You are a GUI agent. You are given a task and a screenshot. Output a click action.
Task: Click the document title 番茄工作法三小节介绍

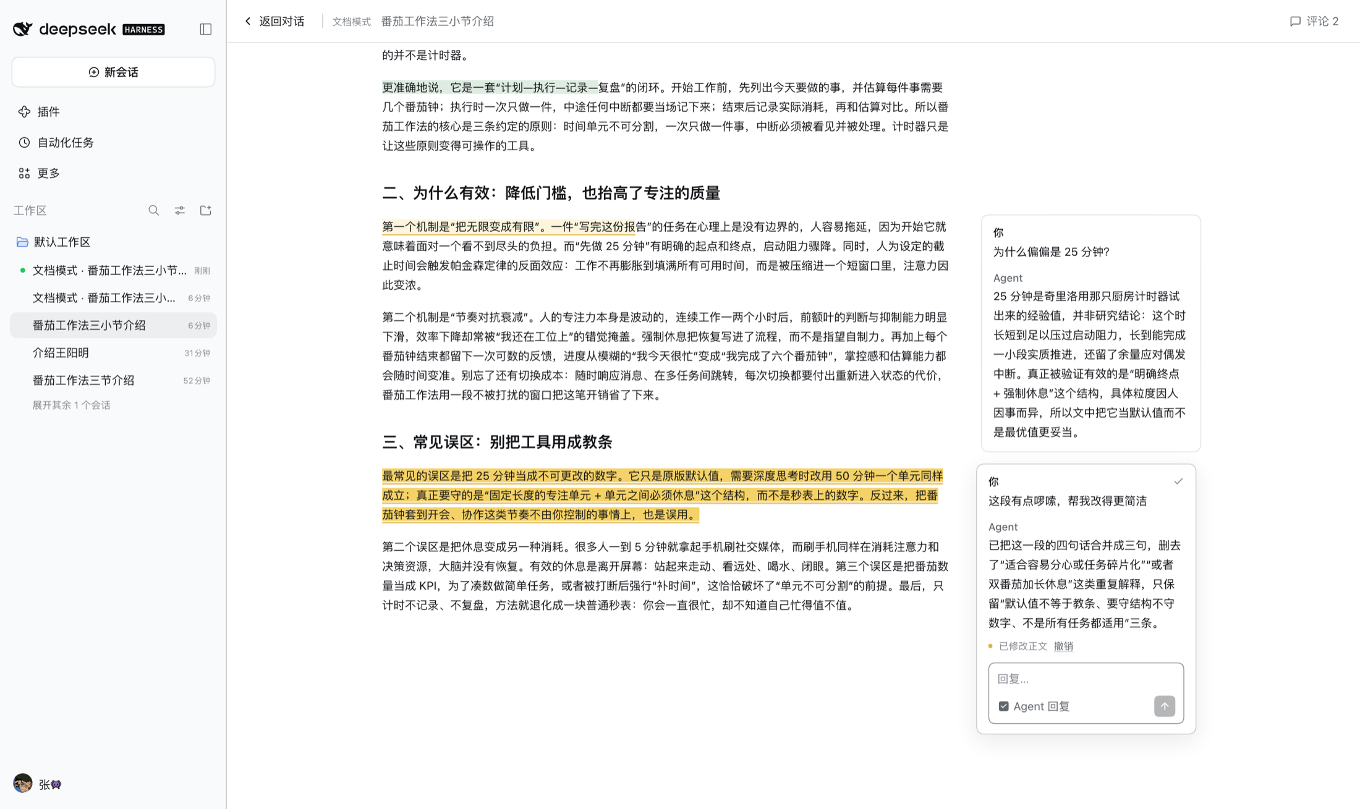[x=437, y=22]
